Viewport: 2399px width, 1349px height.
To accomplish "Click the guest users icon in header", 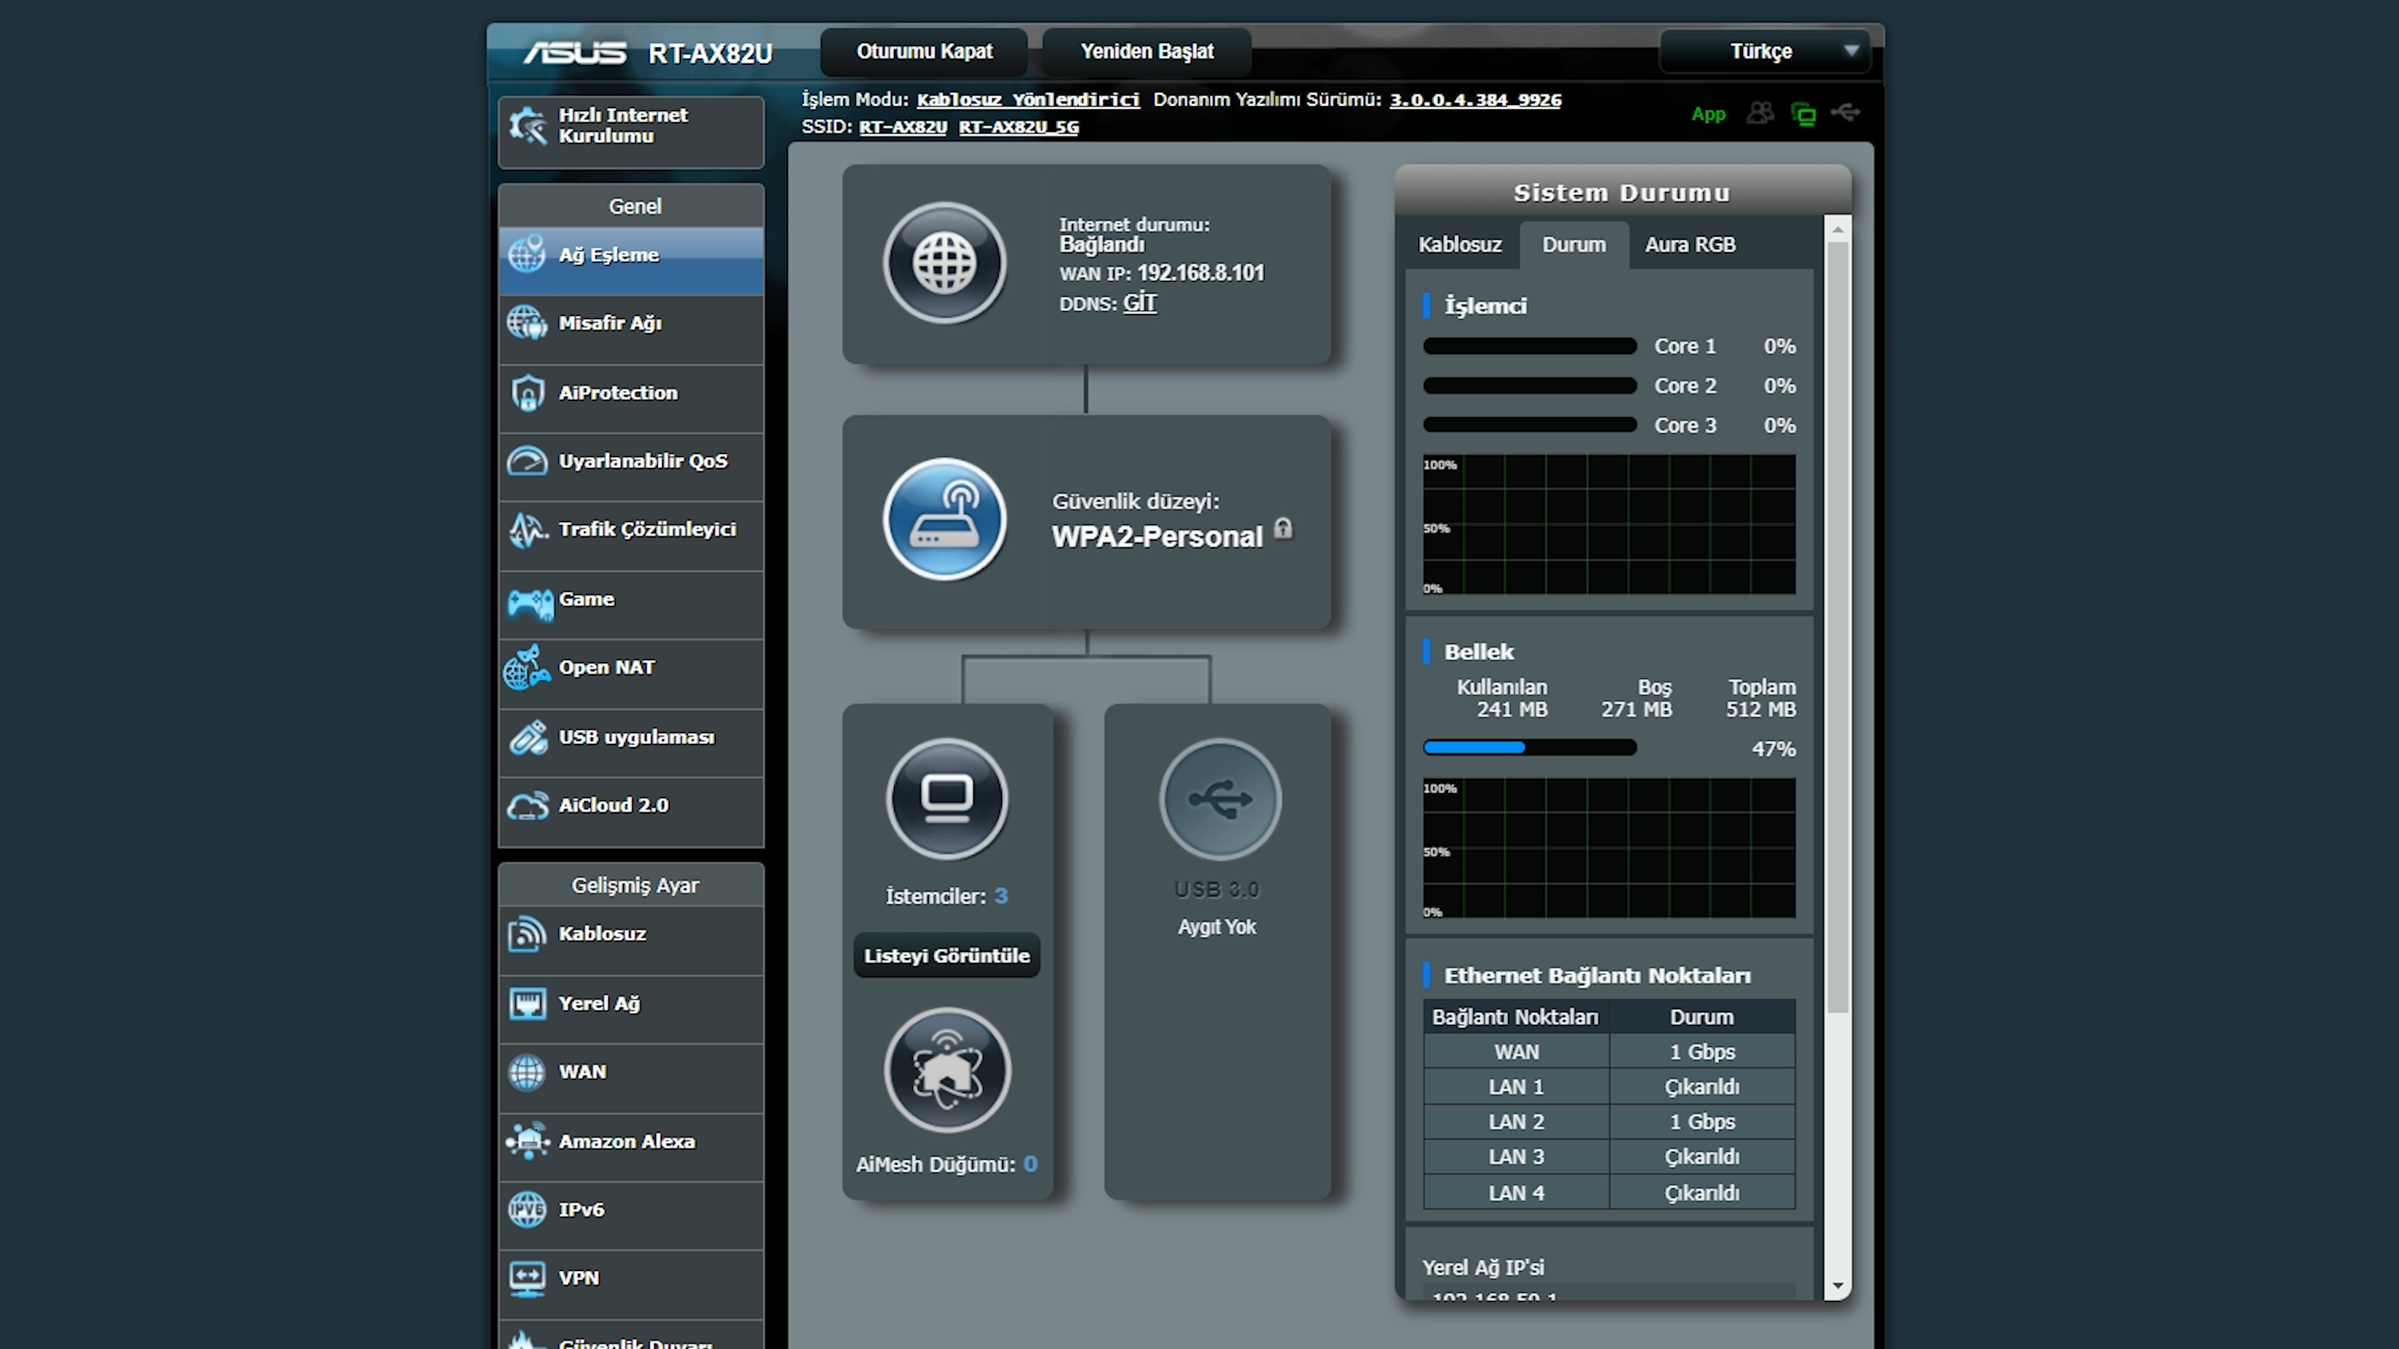I will coord(1760,114).
